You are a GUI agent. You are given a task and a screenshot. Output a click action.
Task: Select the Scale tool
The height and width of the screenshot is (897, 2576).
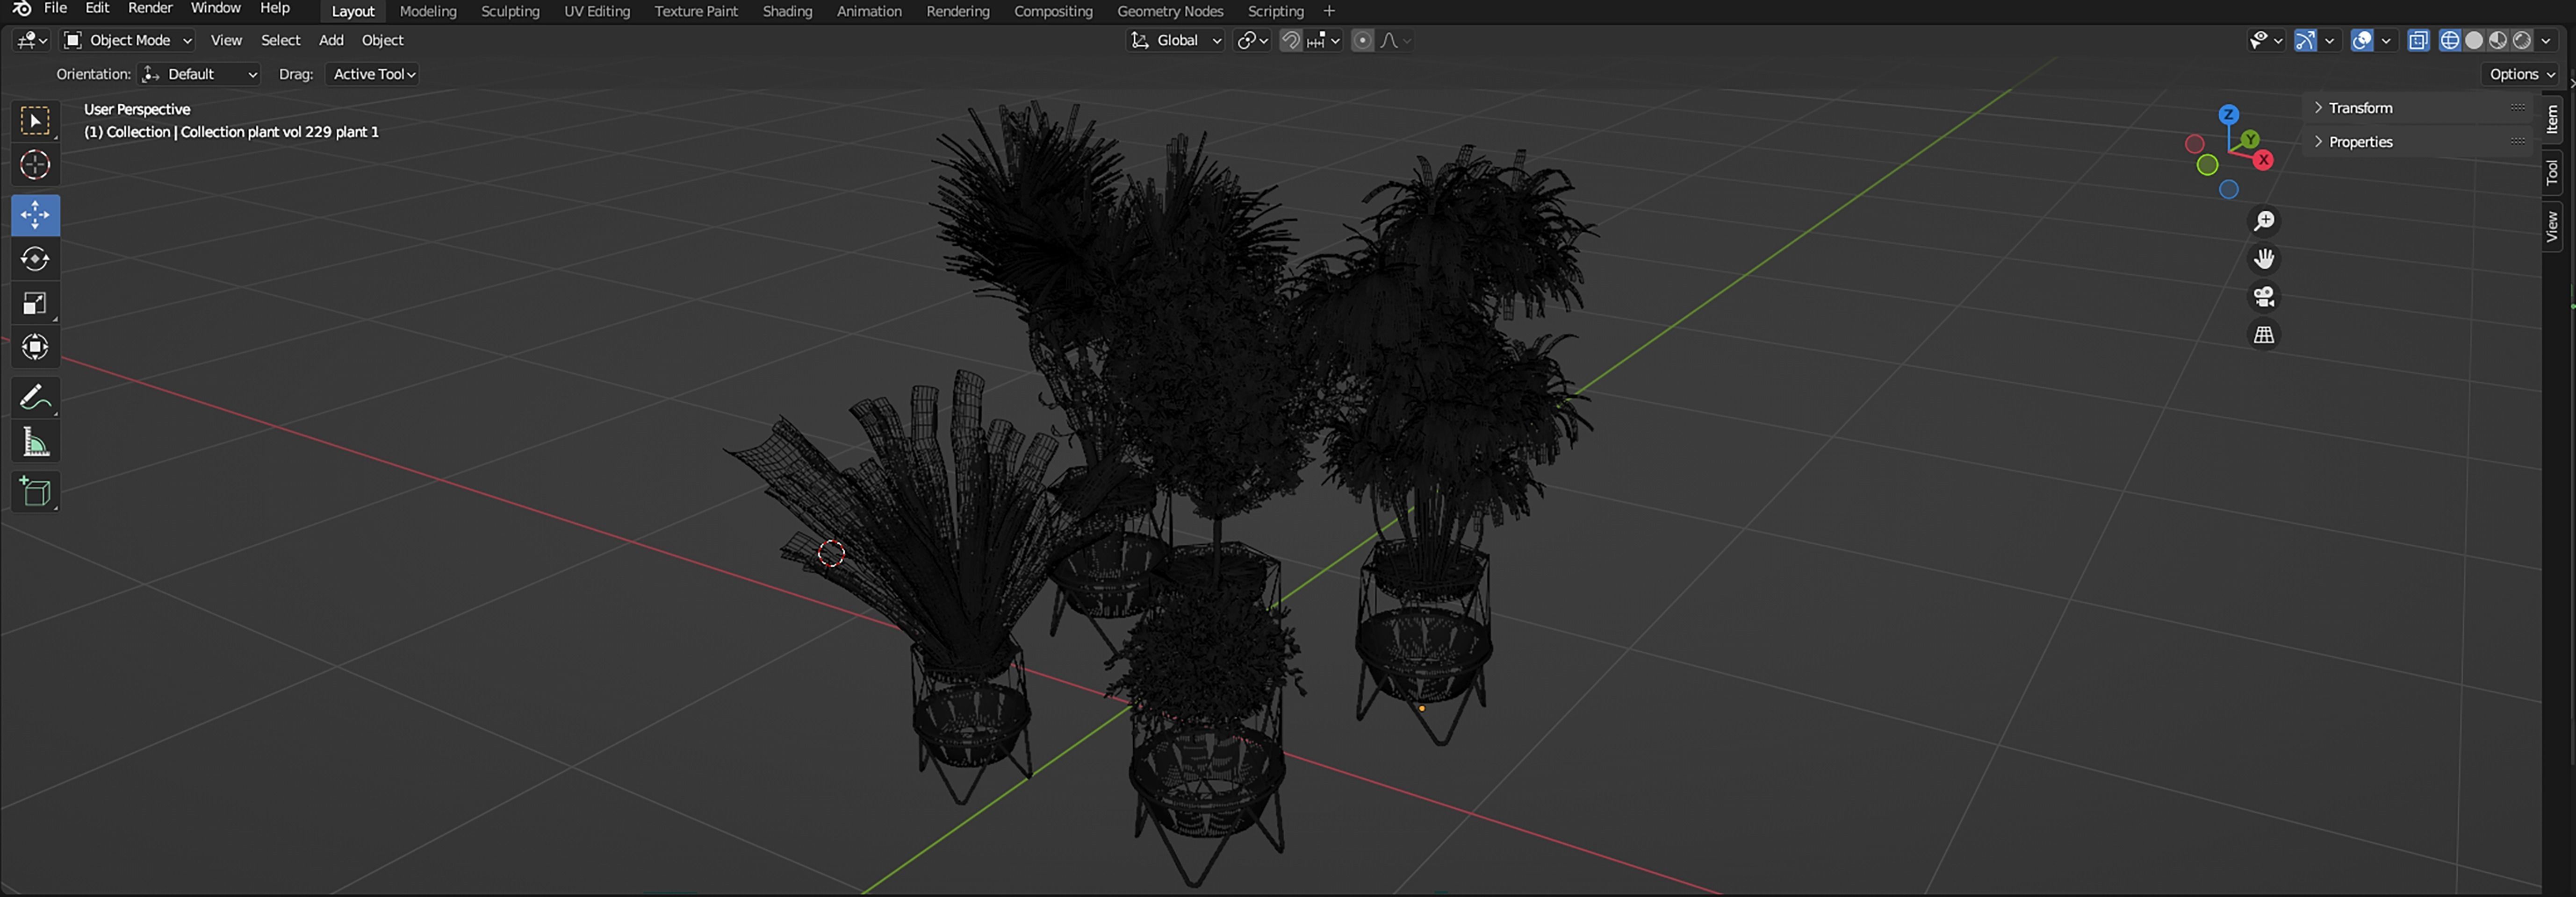pyautogui.click(x=35, y=303)
